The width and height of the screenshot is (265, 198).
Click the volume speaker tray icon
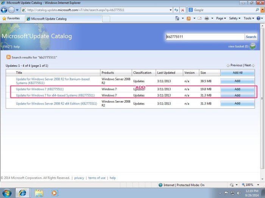(x=239, y=193)
